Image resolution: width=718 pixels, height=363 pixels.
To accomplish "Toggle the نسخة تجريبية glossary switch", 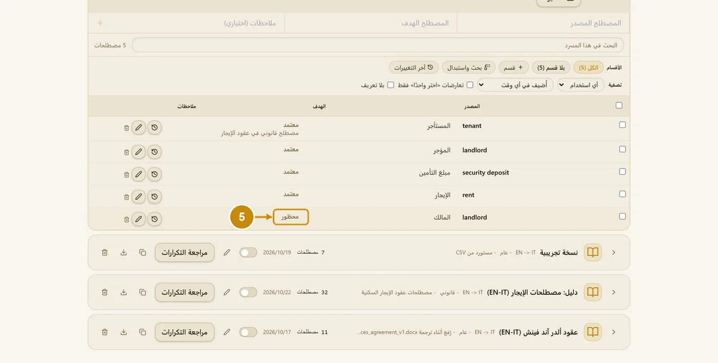I will [248, 252].
